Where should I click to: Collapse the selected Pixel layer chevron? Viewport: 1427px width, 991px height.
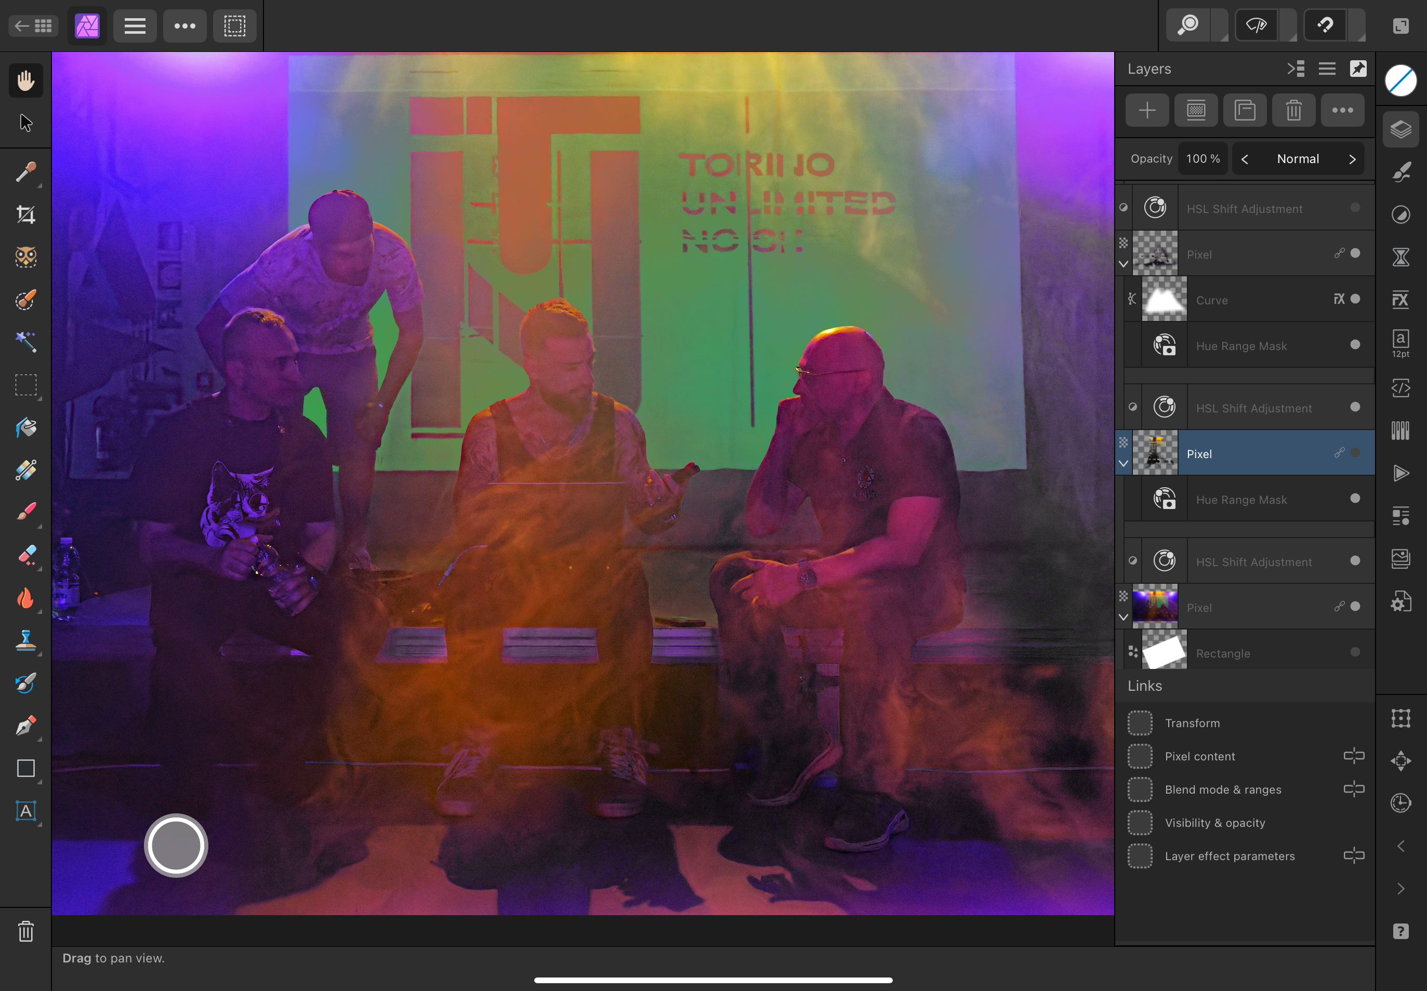click(x=1123, y=463)
